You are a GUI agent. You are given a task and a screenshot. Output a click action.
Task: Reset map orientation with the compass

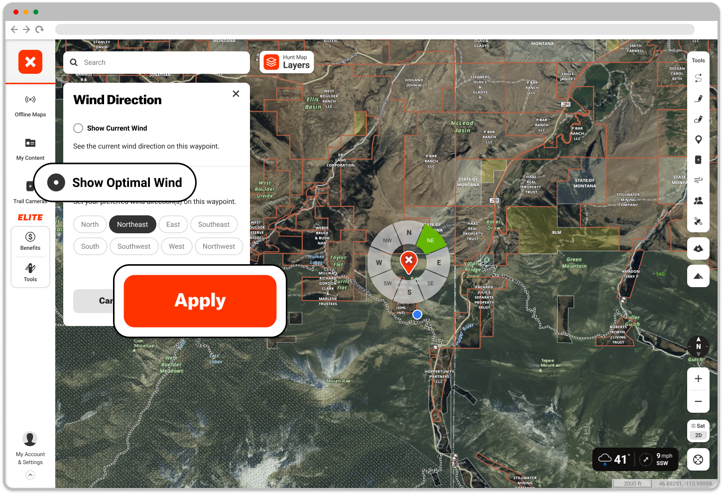coord(698,346)
